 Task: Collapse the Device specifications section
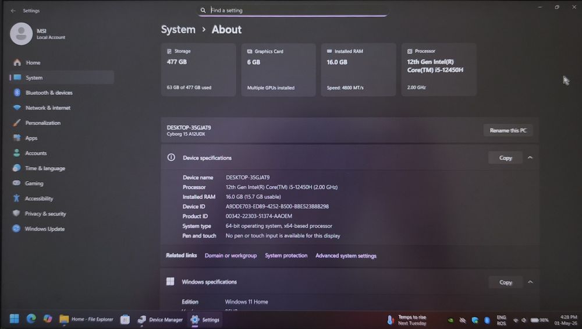pos(530,158)
